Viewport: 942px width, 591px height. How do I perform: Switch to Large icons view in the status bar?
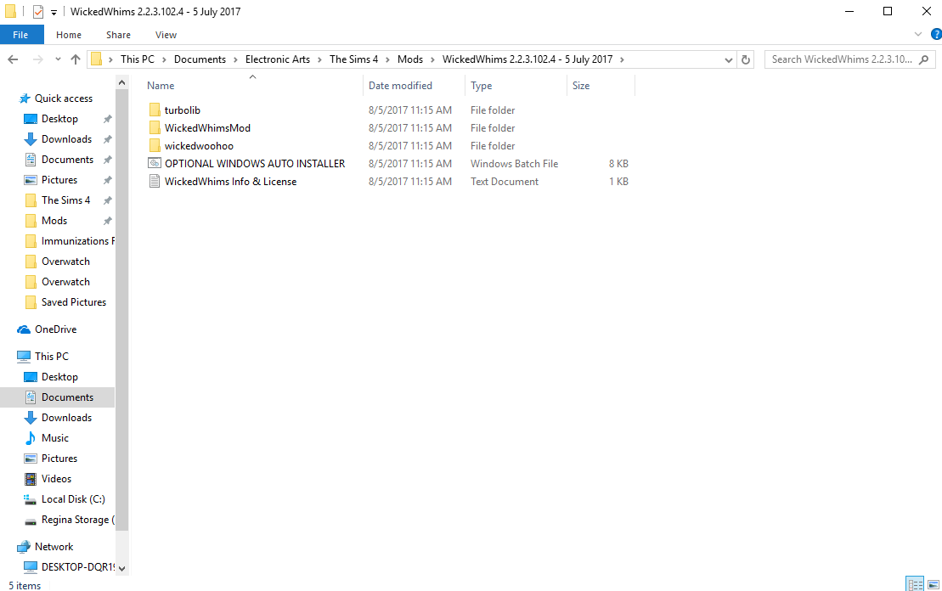[933, 584]
